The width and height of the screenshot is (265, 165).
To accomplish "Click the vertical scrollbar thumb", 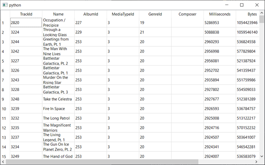I will point(262,19).
